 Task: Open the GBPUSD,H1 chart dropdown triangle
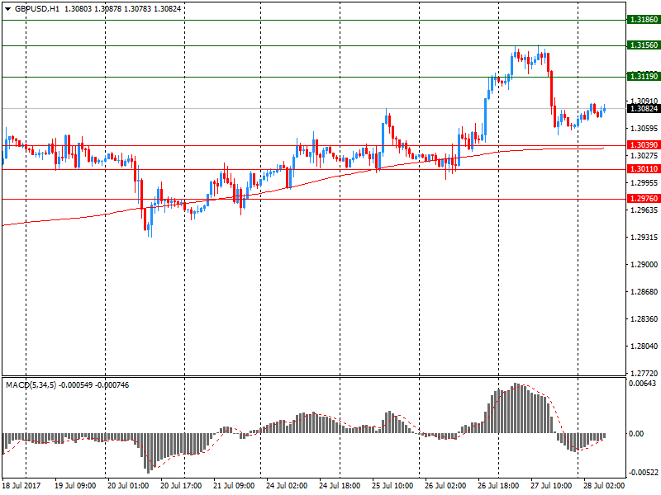click(x=8, y=9)
